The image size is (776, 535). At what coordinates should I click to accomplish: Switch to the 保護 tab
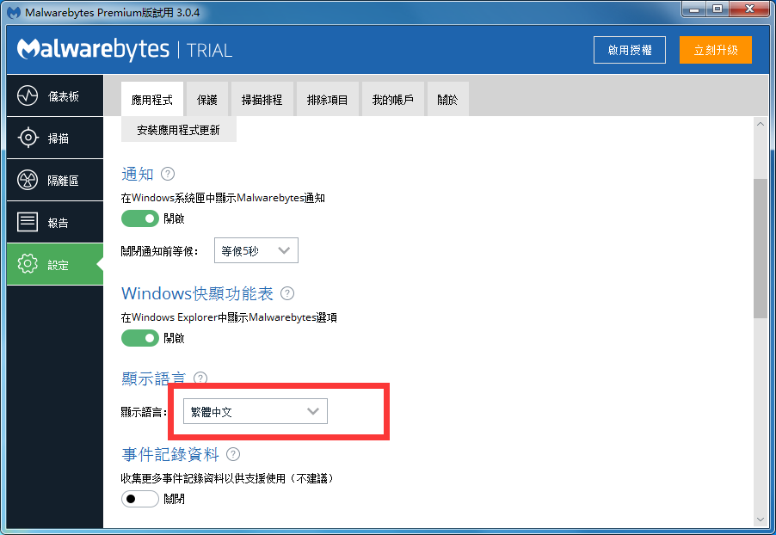(x=206, y=99)
